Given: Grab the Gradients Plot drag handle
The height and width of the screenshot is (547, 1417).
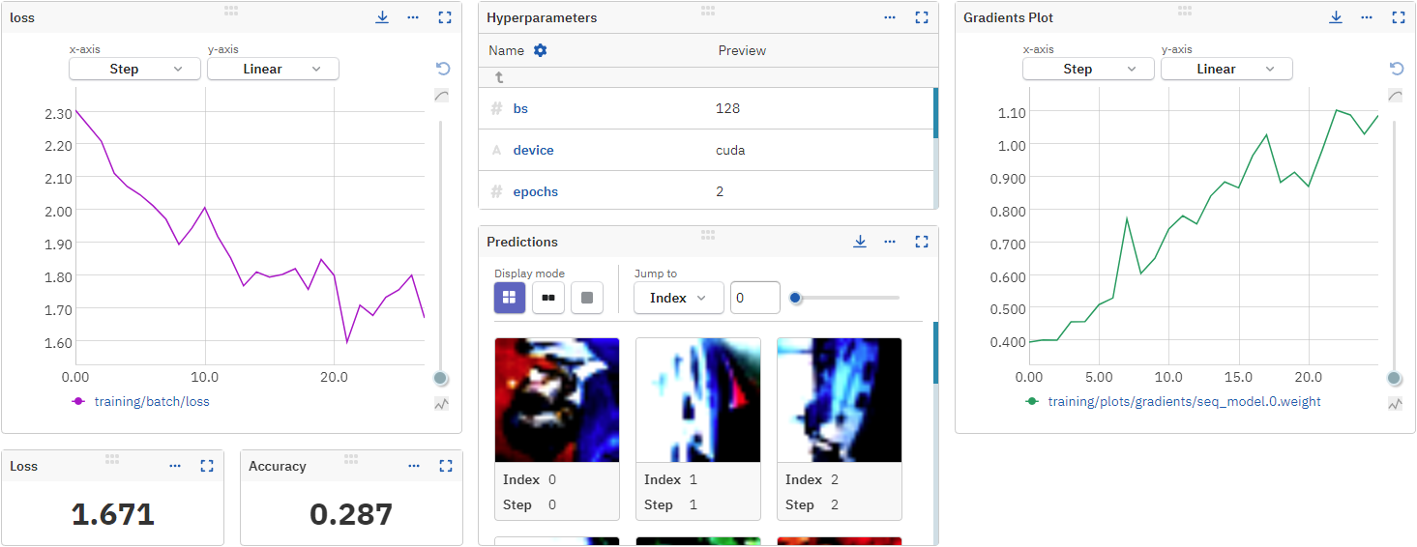Looking at the screenshot, I should pyautogui.click(x=1185, y=10).
